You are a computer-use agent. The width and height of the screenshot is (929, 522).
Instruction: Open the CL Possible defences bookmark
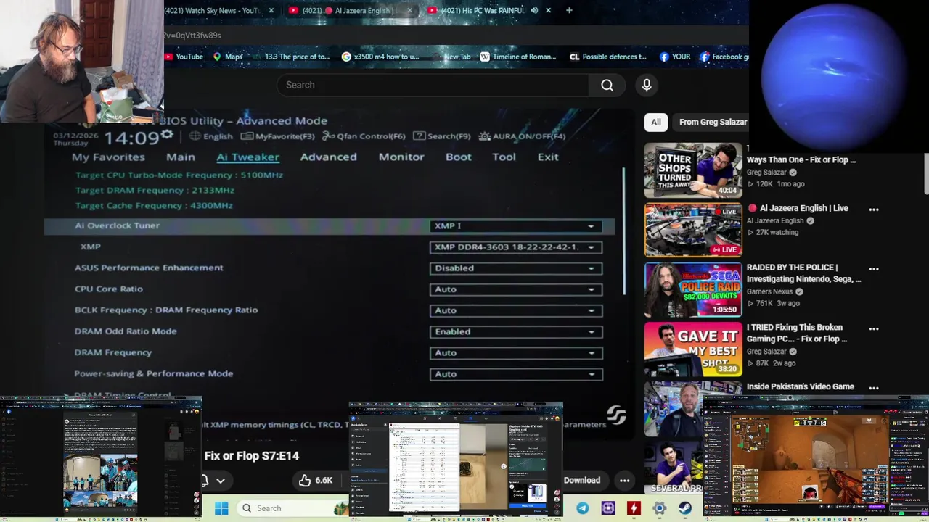coord(607,57)
